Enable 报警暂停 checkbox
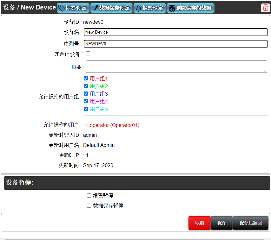The height and width of the screenshot is (240, 271). point(89,196)
